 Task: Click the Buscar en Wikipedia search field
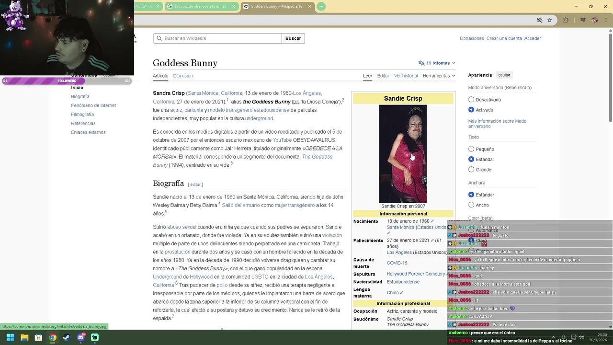(x=217, y=38)
